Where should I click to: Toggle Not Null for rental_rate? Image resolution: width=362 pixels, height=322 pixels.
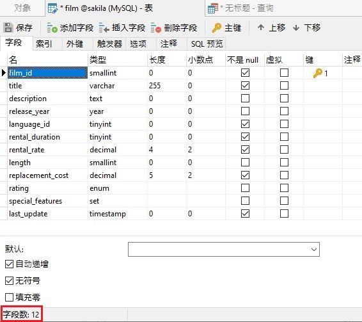coord(245,150)
